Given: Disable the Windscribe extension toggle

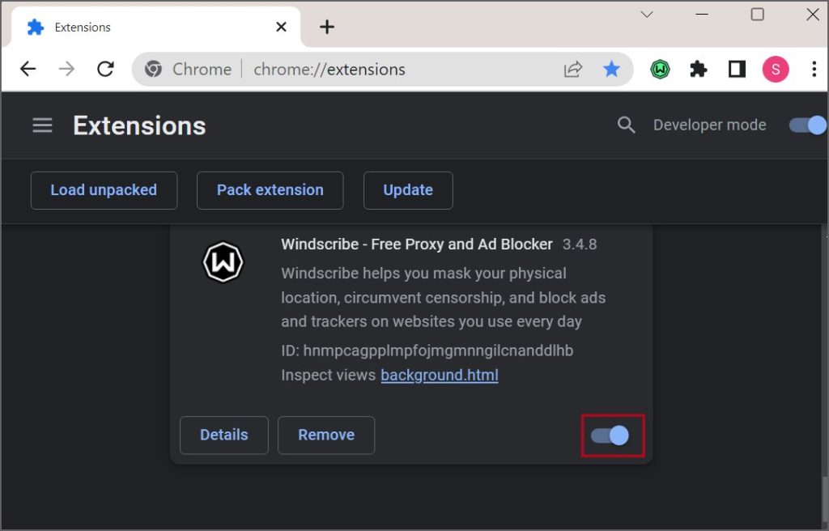Looking at the screenshot, I should click(610, 435).
